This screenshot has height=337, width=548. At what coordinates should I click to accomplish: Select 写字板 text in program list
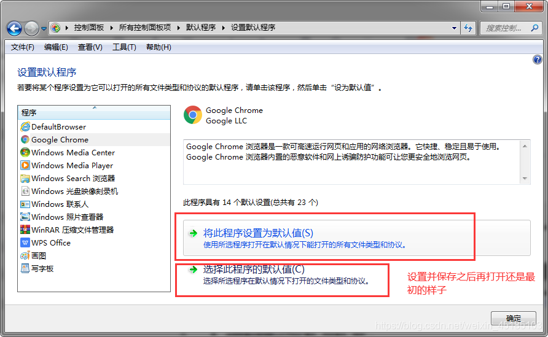pos(42,268)
